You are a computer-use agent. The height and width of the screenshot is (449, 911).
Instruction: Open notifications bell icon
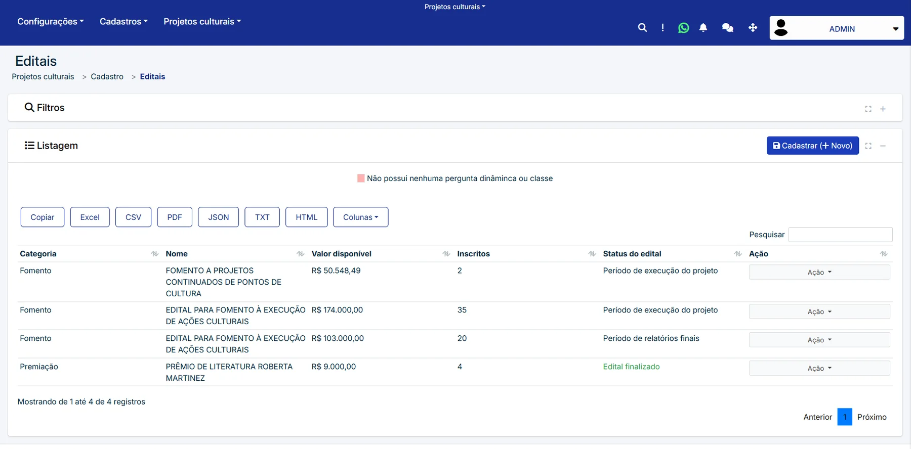[x=703, y=28]
